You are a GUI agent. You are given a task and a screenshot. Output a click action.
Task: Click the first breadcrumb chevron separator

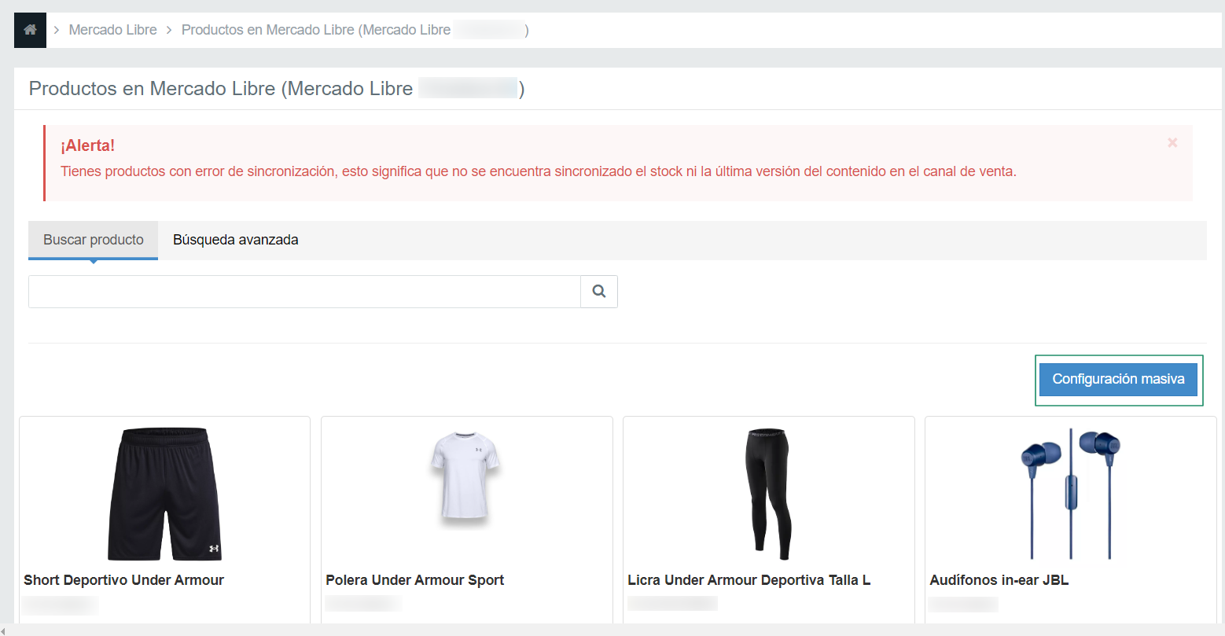(x=57, y=30)
